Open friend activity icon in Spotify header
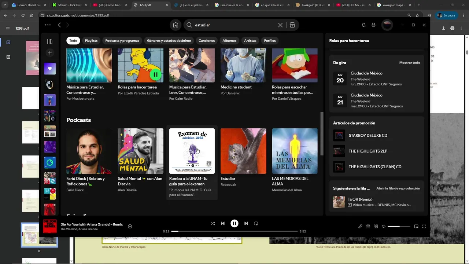 coord(373,25)
